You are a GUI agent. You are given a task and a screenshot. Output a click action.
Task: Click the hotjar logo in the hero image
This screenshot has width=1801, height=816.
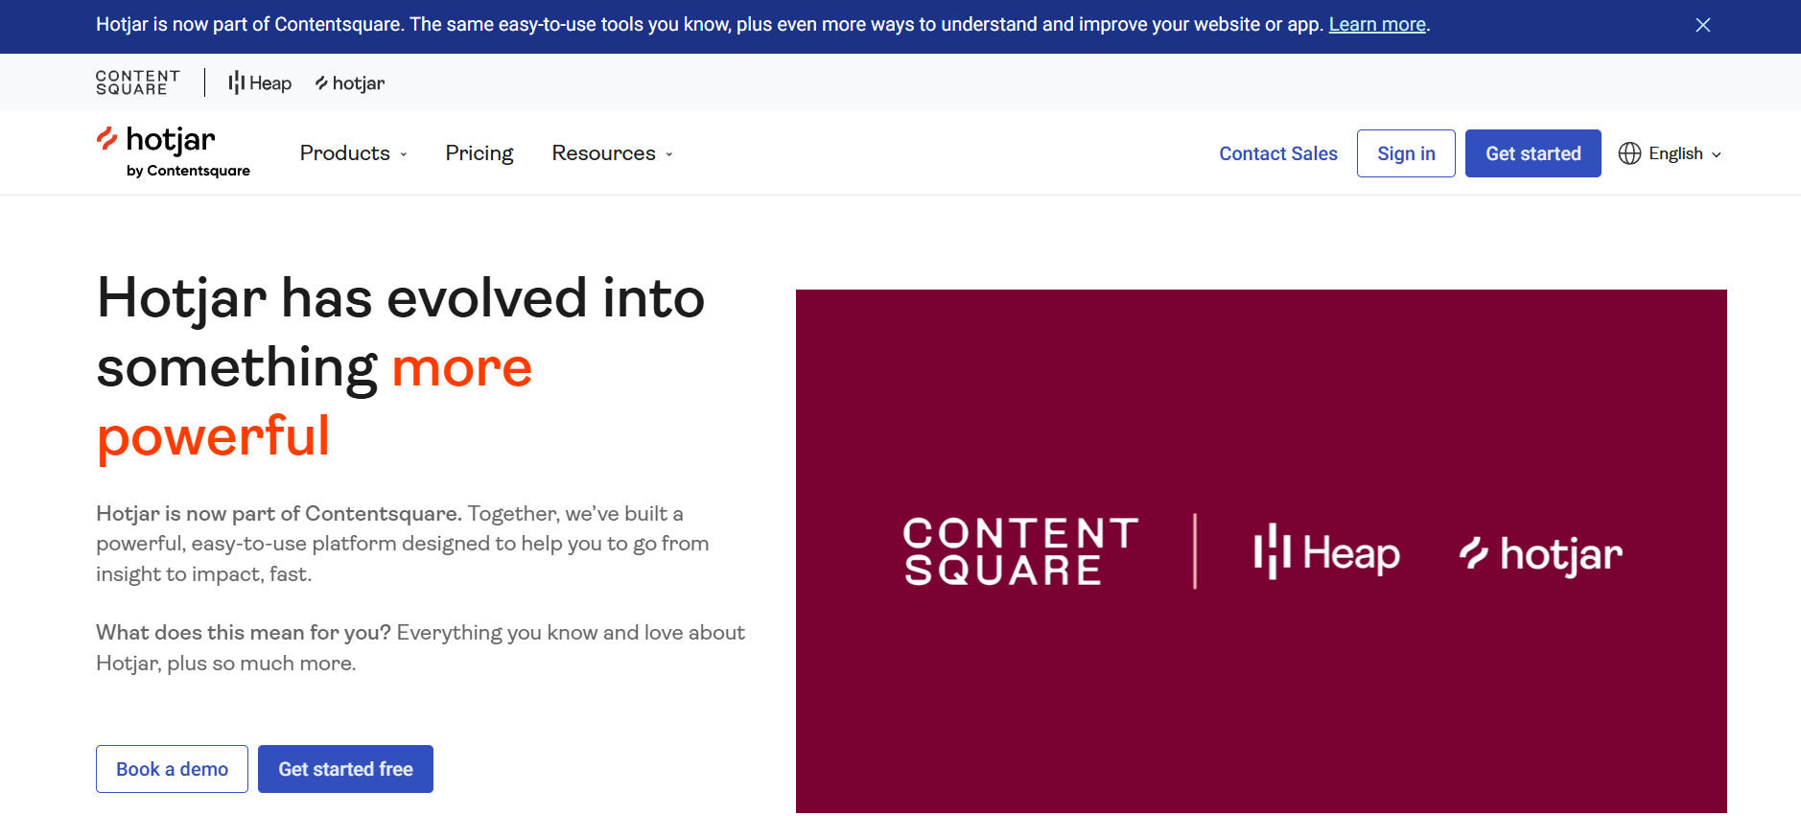[x=1540, y=553]
